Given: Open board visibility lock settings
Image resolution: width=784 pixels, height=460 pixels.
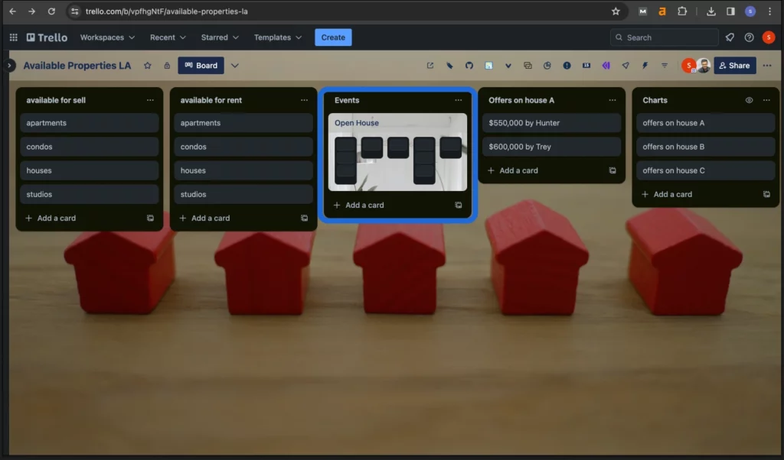Looking at the screenshot, I should (x=167, y=66).
